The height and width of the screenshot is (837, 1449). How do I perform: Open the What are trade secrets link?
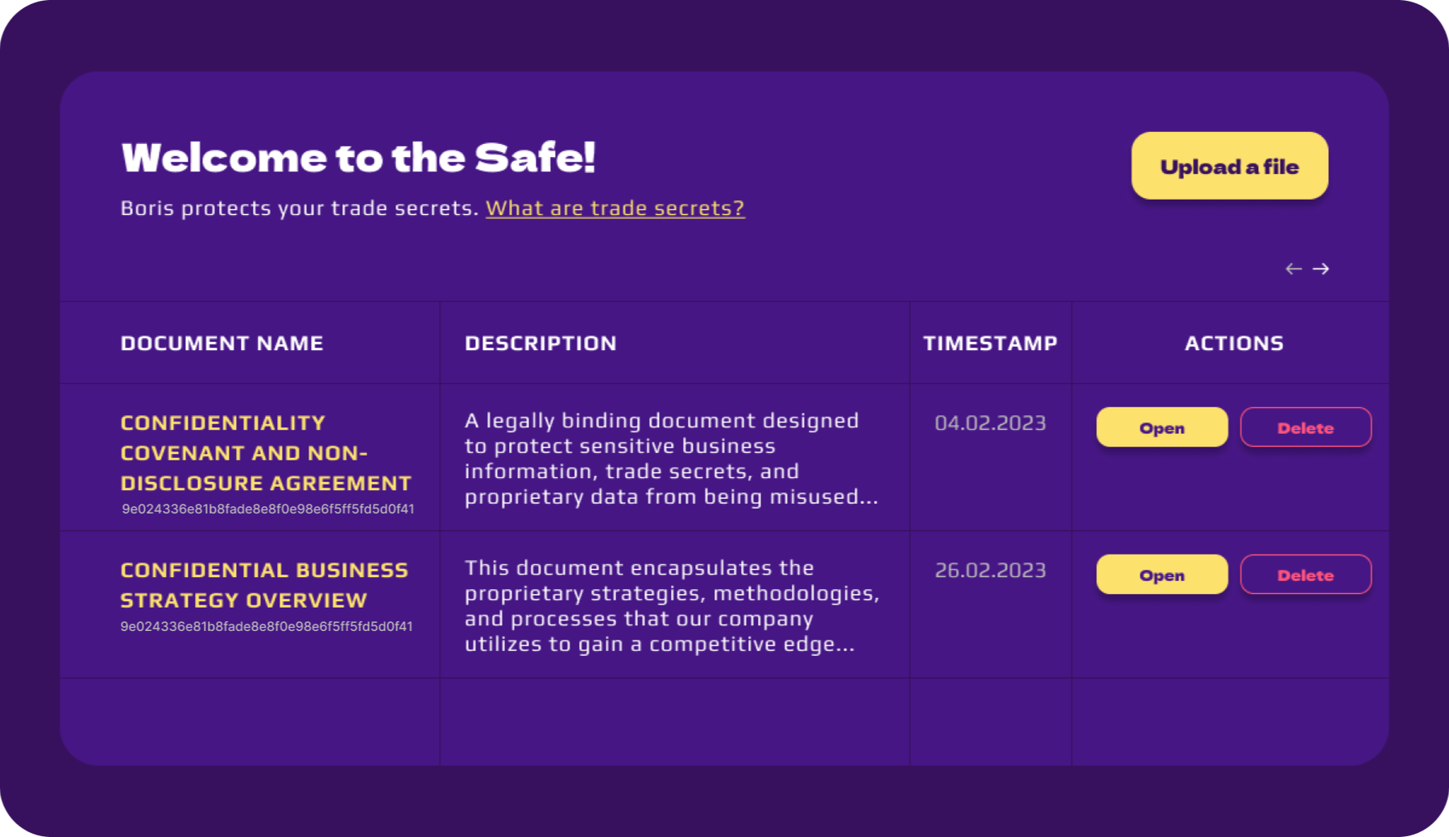tap(615, 208)
